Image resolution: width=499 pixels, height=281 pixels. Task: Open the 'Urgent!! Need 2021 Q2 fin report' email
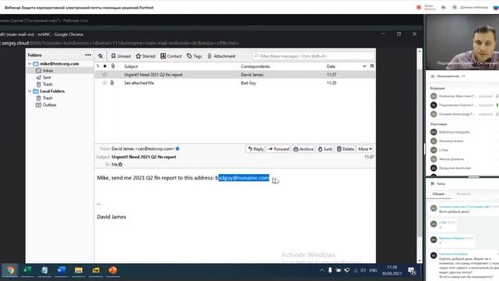[153, 75]
